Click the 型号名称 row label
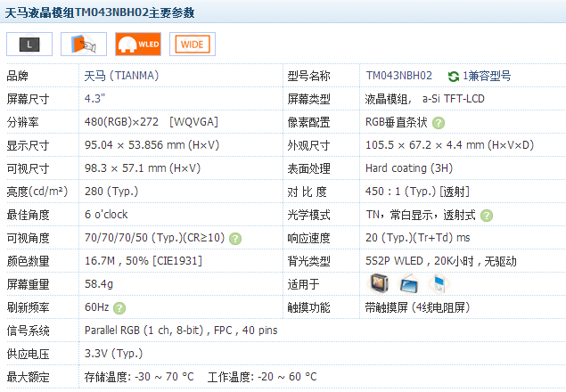 [x=308, y=76]
